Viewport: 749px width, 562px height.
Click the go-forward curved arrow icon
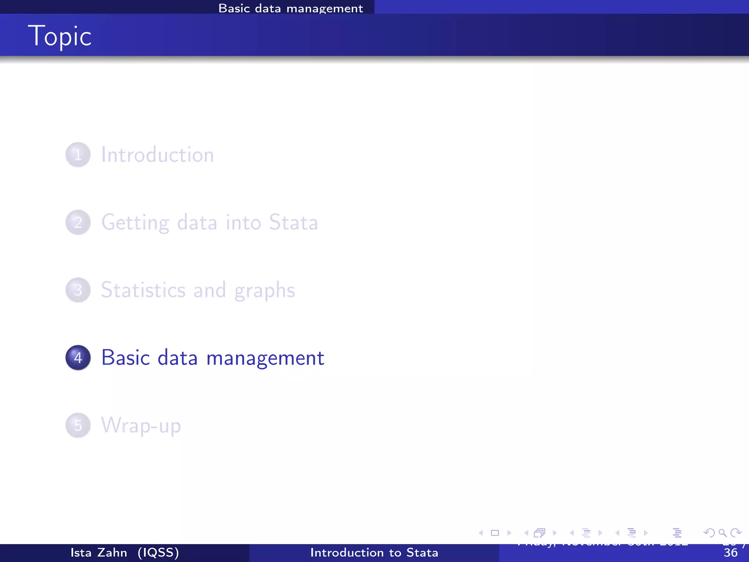pos(736,533)
